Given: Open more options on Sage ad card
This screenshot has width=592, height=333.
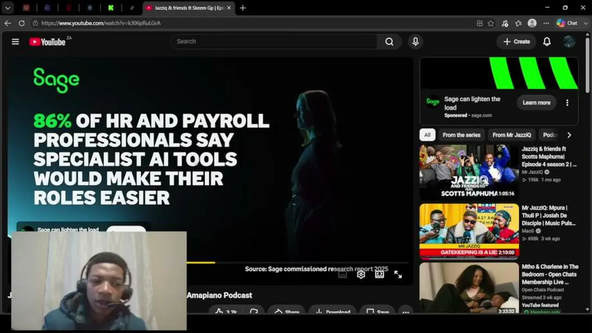Looking at the screenshot, I should [x=567, y=103].
